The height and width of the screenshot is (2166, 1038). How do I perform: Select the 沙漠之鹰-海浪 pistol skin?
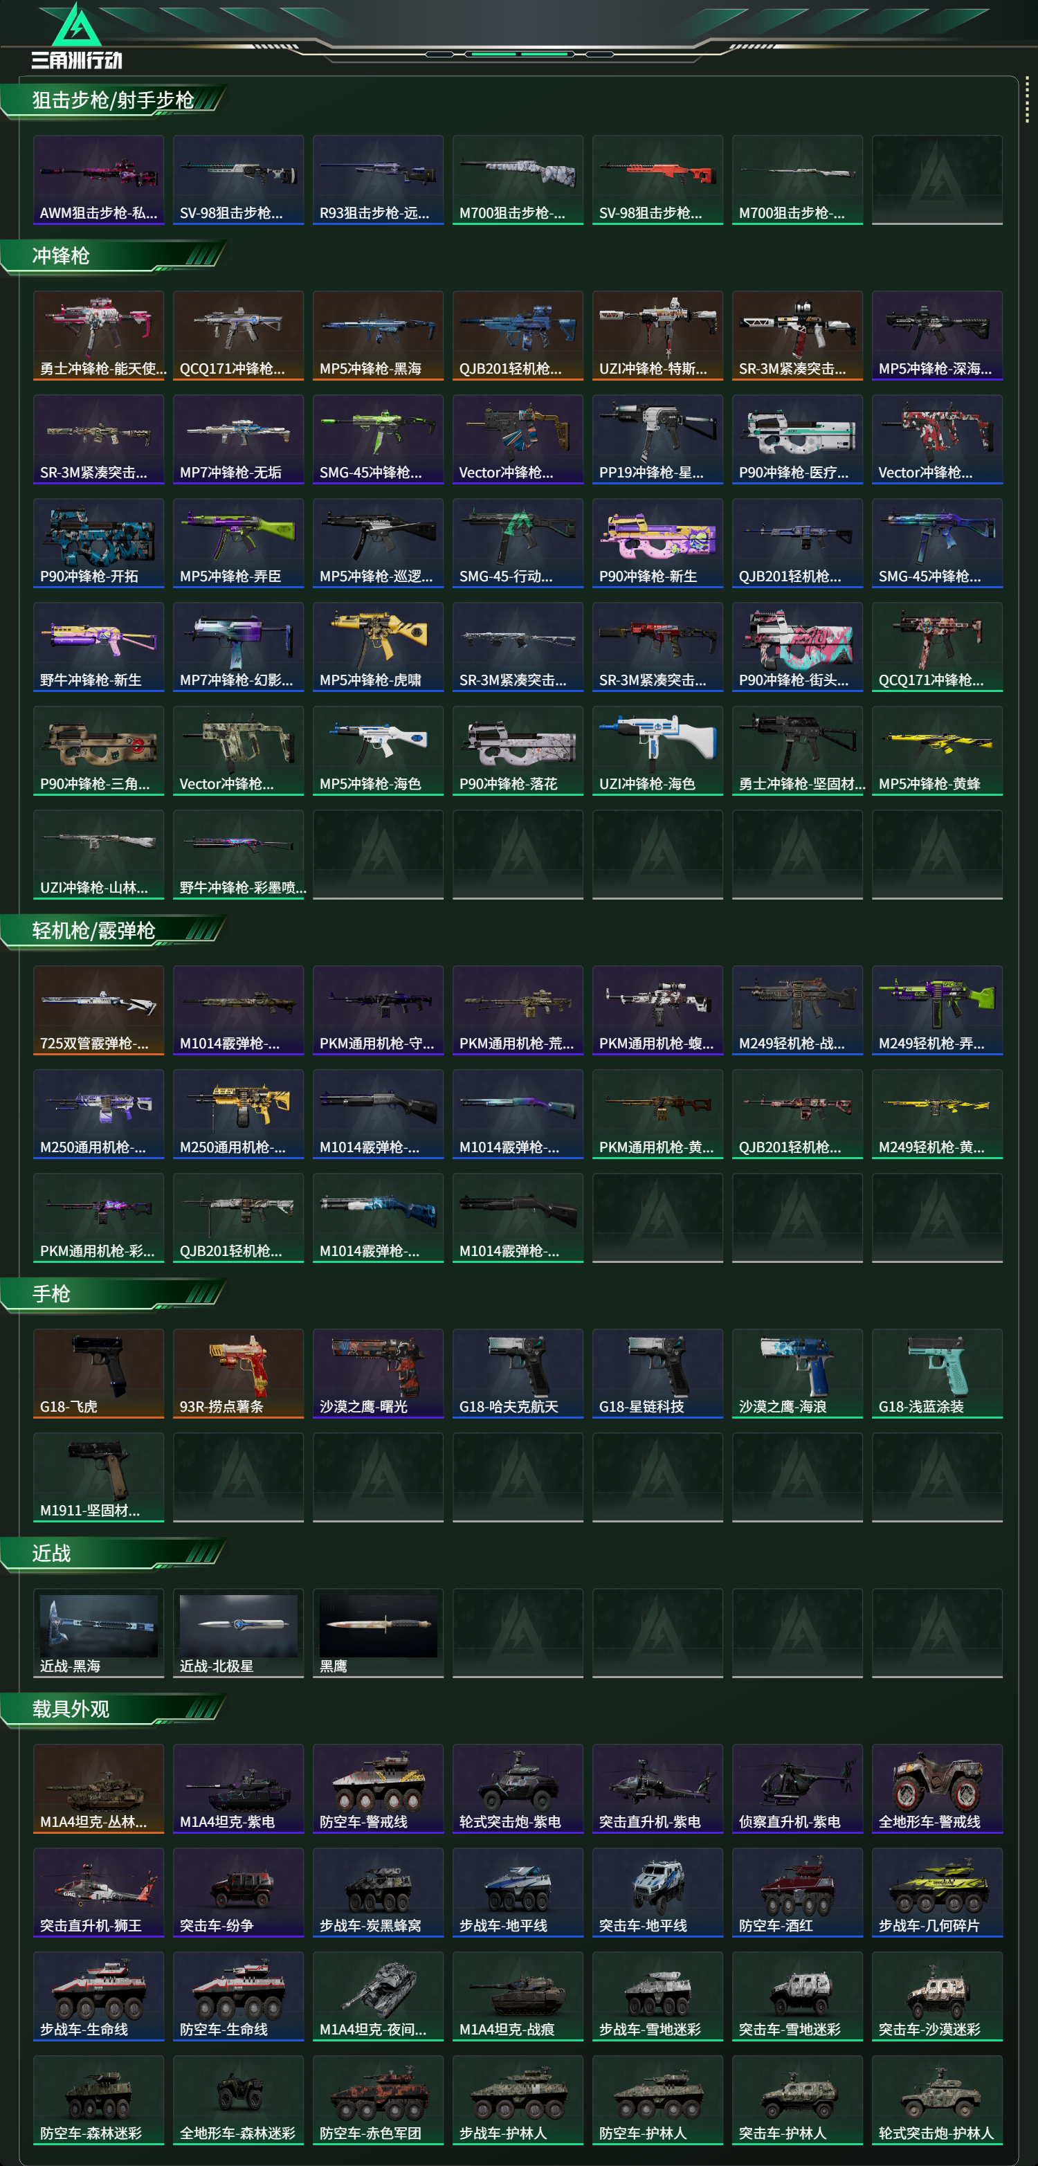tap(796, 1373)
